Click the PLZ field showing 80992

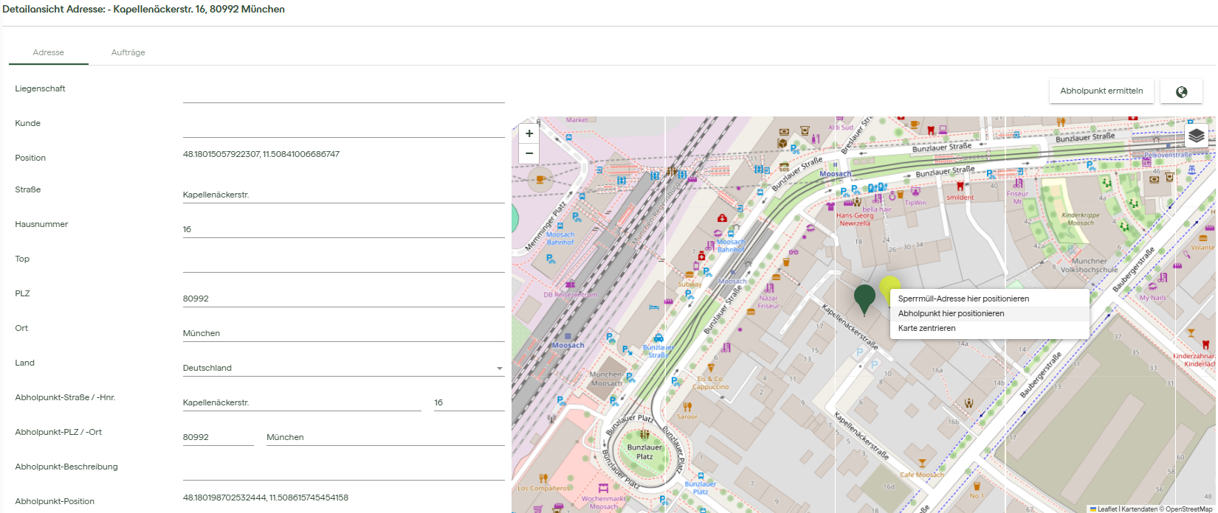tap(343, 299)
